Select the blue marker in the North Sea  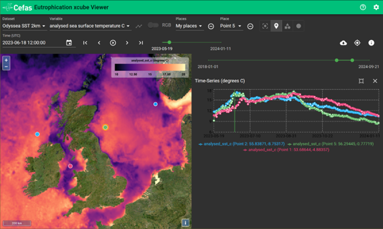pyautogui.click(x=155, y=104)
